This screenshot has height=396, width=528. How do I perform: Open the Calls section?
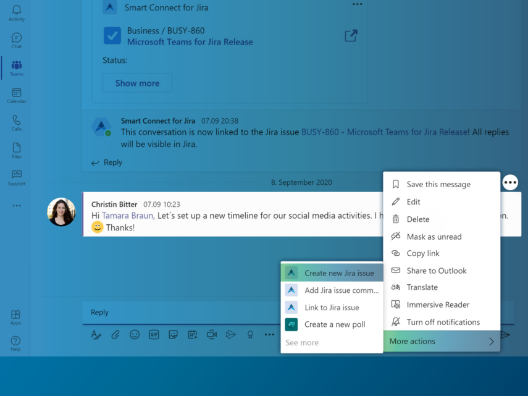pos(17,123)
